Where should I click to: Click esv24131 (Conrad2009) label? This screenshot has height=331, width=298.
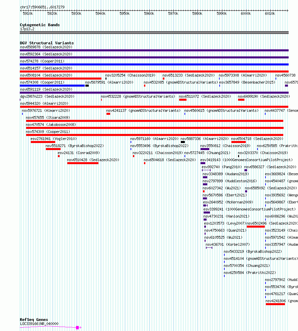(79, 153)
